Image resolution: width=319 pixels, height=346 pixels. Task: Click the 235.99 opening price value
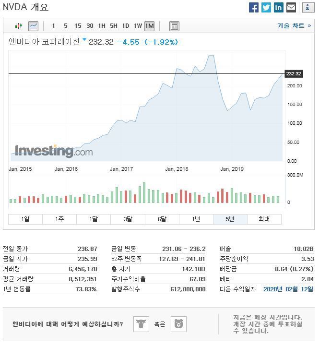pyautogui.click(x=87, y=259)
